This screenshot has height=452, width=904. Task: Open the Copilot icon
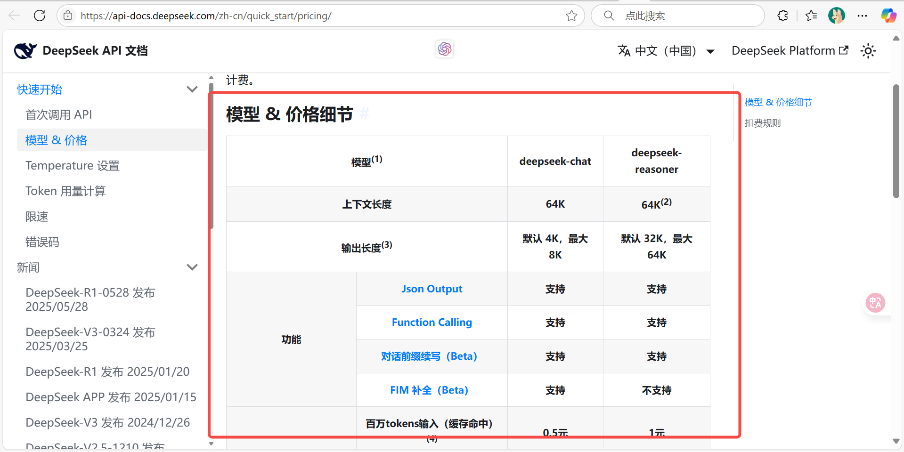pyautogui.click(x=888, y=16)
